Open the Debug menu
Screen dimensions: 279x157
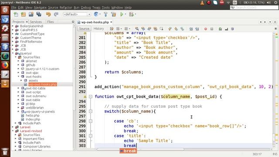click(x=86, y=7)
